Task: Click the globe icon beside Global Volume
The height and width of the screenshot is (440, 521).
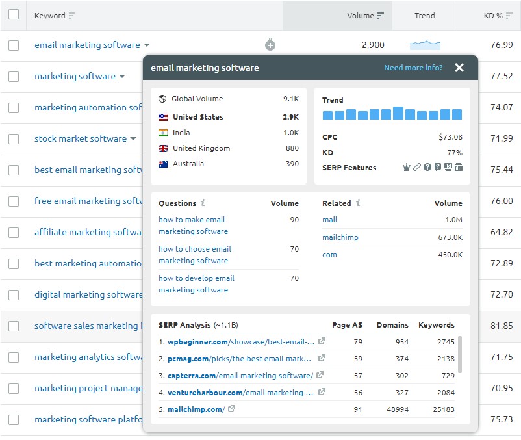Action: pyautogui.click(x=162, y=99)
